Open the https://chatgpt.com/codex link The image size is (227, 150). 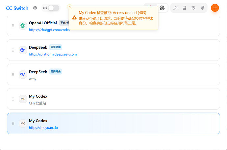tap(50, 30)
